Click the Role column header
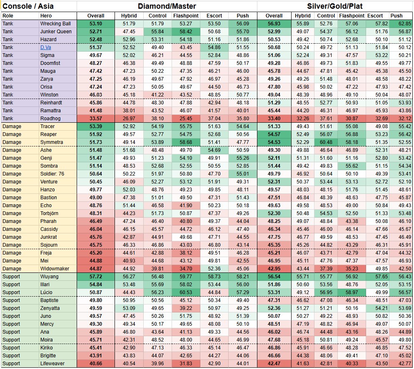 pyautogui.click(x=8, y=16)
